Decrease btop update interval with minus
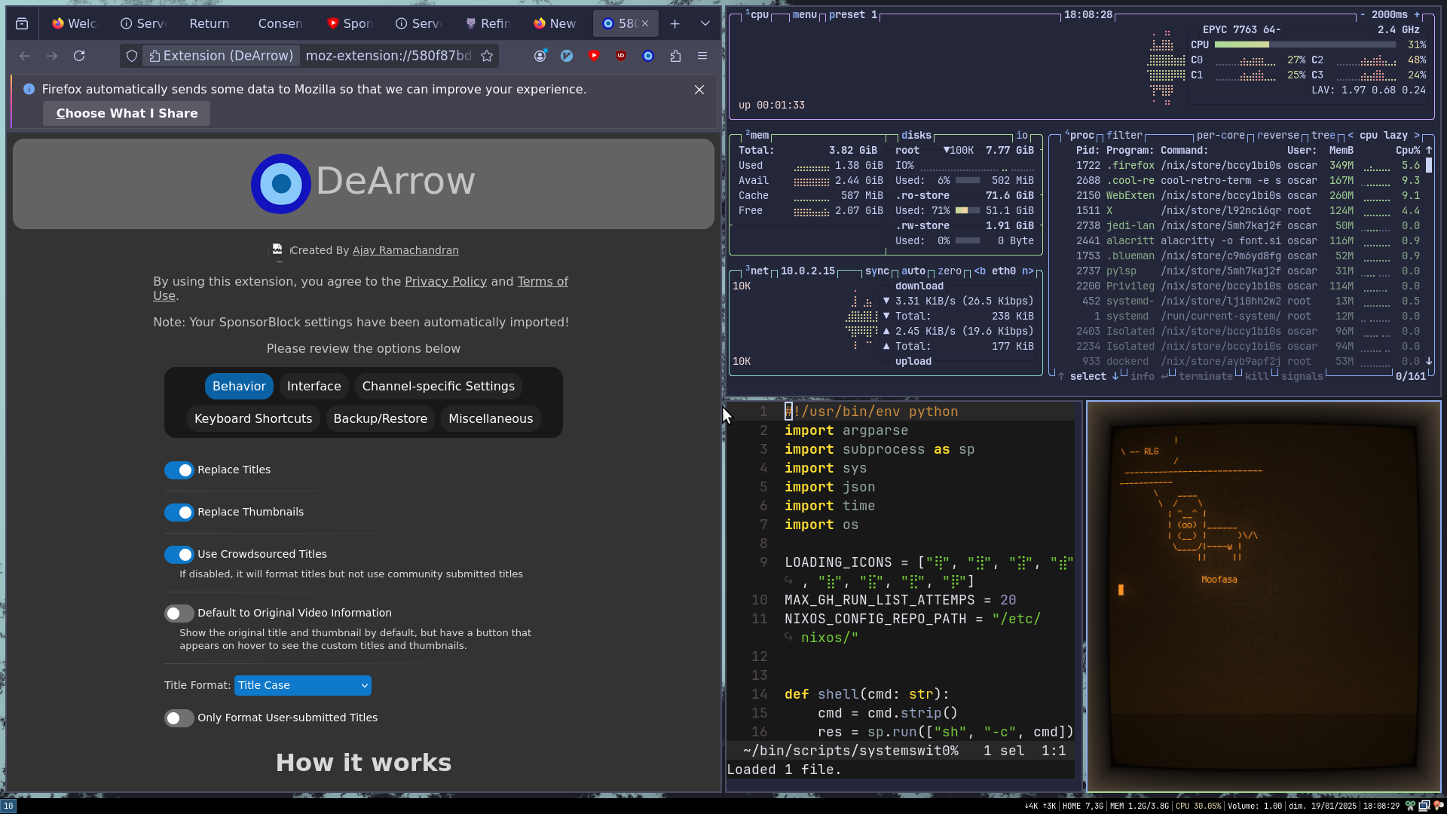The width and height of the screenshot is (1447, 814). [x=1363, y=15]
